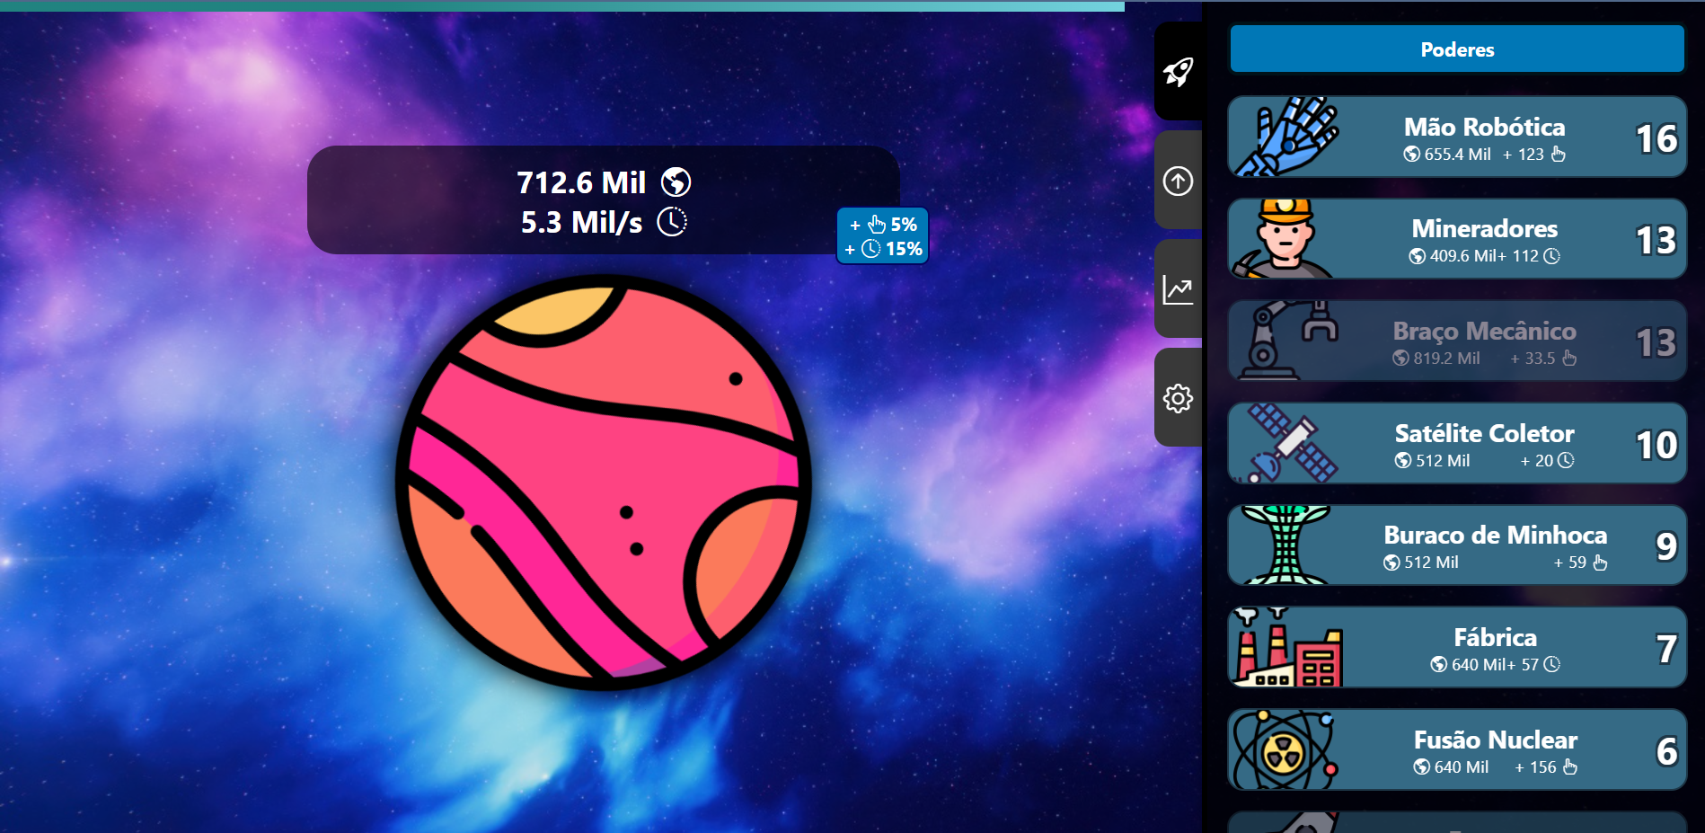Screen dimensions: 1705x833
Task: Open the statistics chart tab
Action: (1178, 289)
